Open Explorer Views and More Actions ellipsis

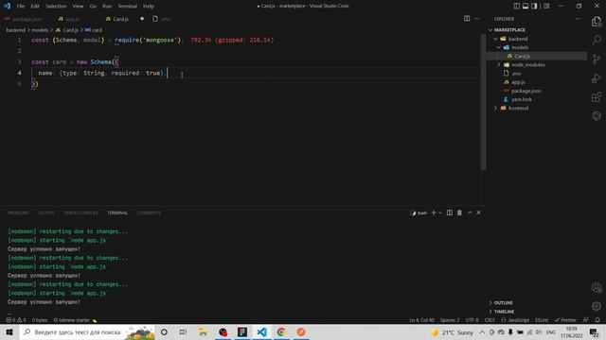click(578, 19)
